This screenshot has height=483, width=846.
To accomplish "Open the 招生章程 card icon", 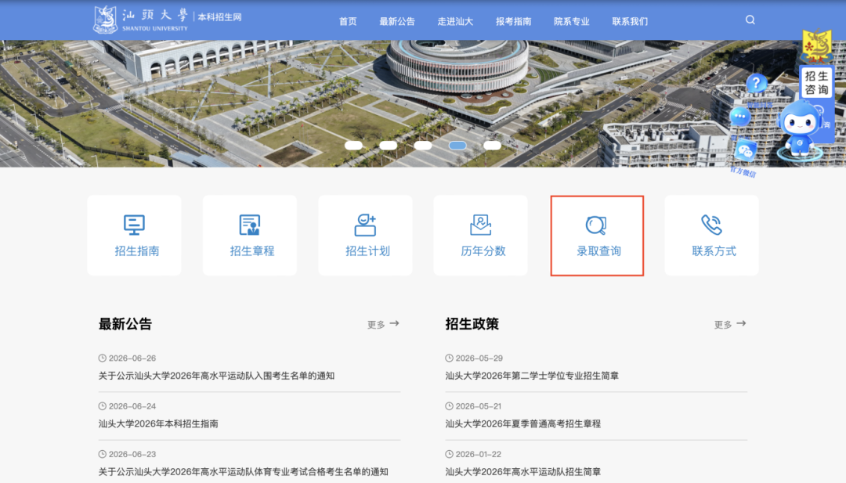I will point(250,225).
